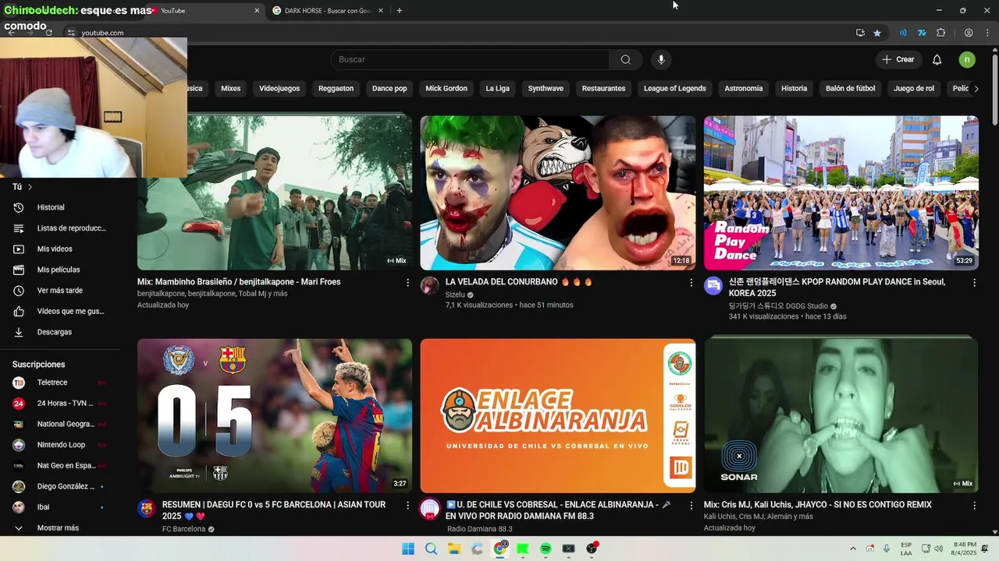Expand the Tú section chevron
The image size is (999, 561).
point(30,187)
